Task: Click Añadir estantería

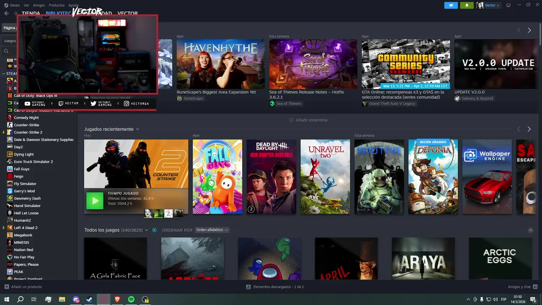Action: click(312, 120)
